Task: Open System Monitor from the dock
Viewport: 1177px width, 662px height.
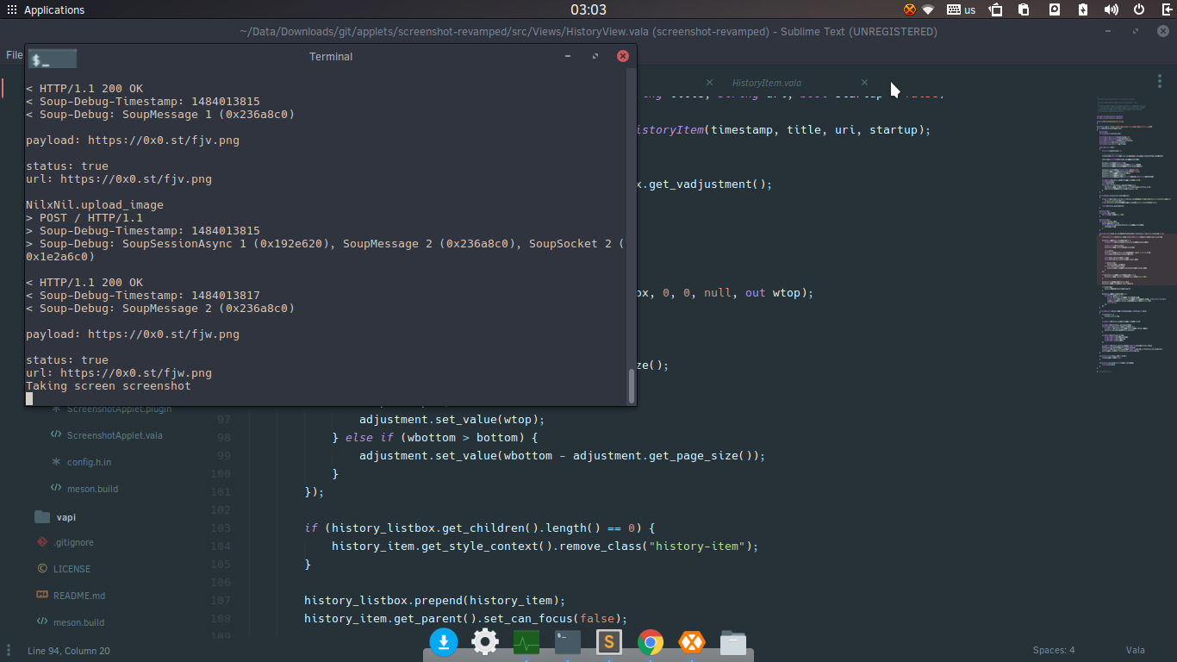Action: (526, 642)
